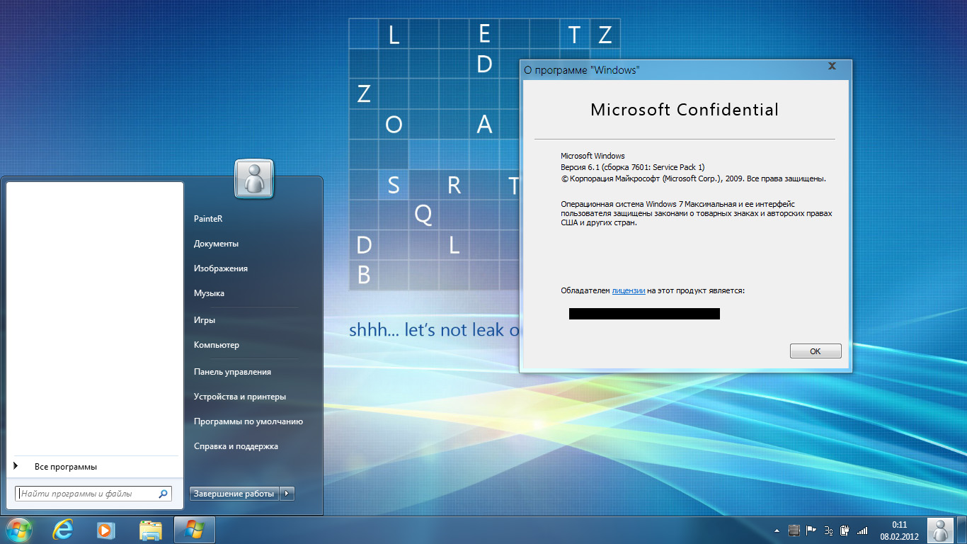Screen dimensions: 967x544
Task: Click the Show Desktop strip
Action: [x=961, y=530]
